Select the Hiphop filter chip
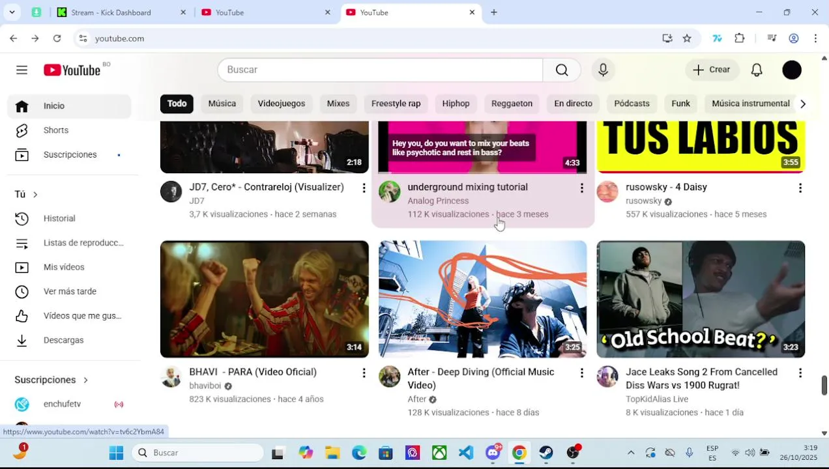The height and width of the screenshot is (469, 829). (456, 104)
